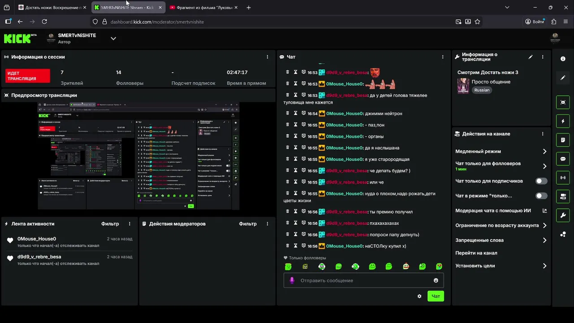This screenshot has width=574, height=323.
Task: Click the chat settings gear icon
Action: pyautogui.click(x=419, y=296)
